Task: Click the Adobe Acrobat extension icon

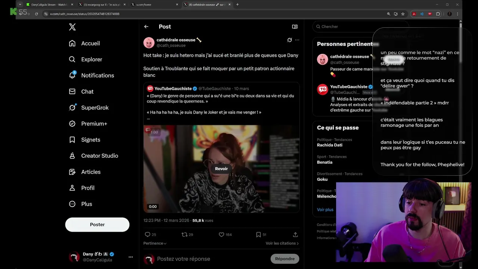Action: [414, 14]
